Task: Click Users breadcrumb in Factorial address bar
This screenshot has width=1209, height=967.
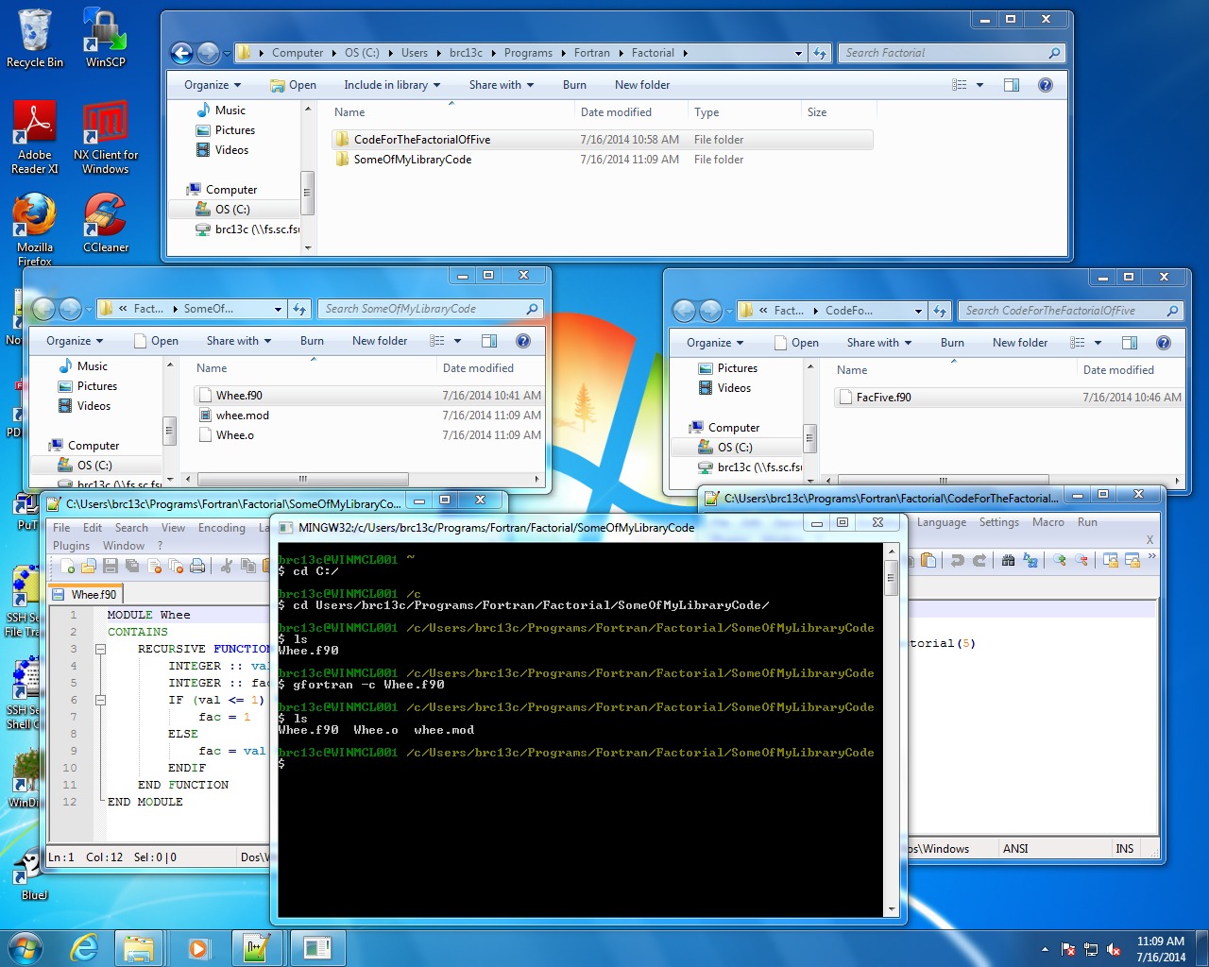Action: click(415, 53)
